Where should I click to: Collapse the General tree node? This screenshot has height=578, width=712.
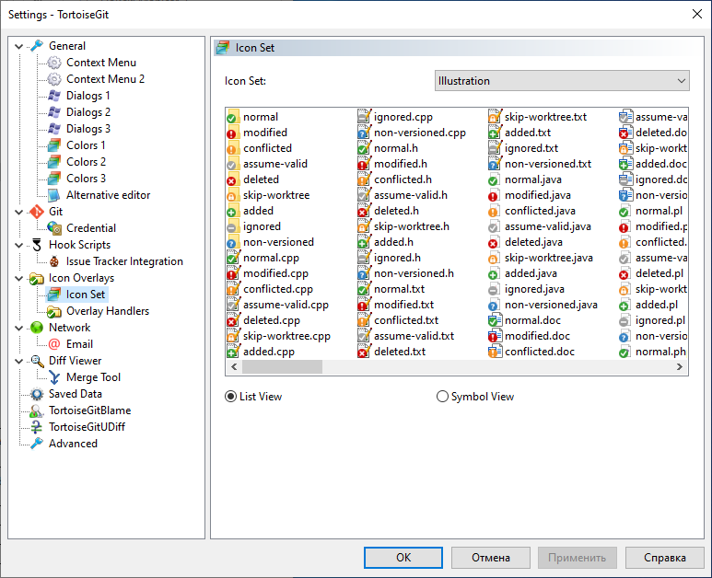point(20,46)
